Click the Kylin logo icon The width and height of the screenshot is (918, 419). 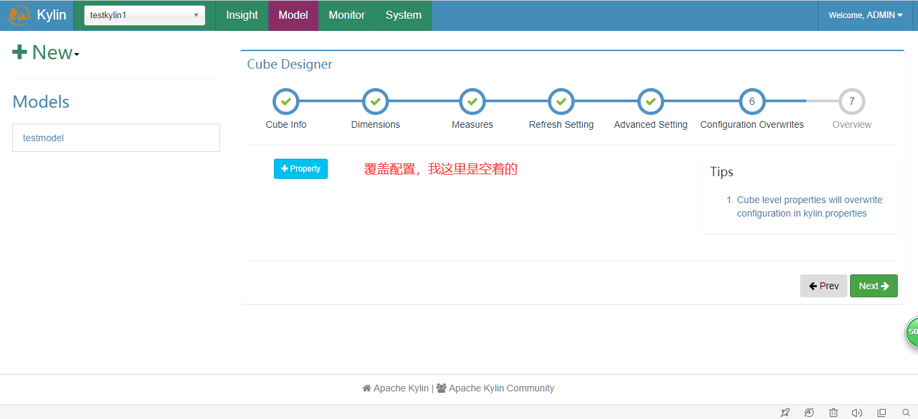click(x=19, y=15)
